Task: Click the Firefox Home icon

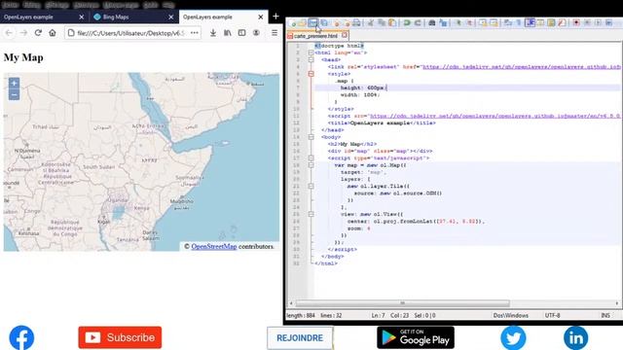Action: (53, 33)
